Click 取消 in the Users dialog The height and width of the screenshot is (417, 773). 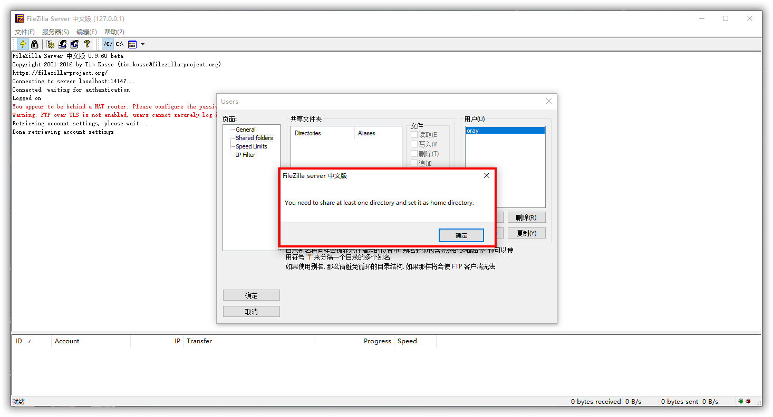click(x=252, y=312)
